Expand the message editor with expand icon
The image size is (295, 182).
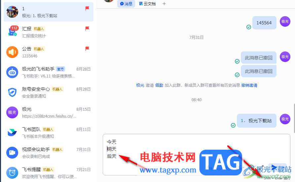pyautogui.click(x=261, y=167)
